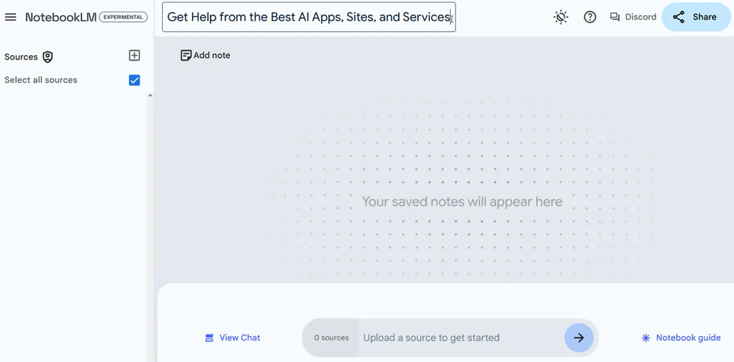Click the EXPERIMENTAL badge label

click(123, 17)
